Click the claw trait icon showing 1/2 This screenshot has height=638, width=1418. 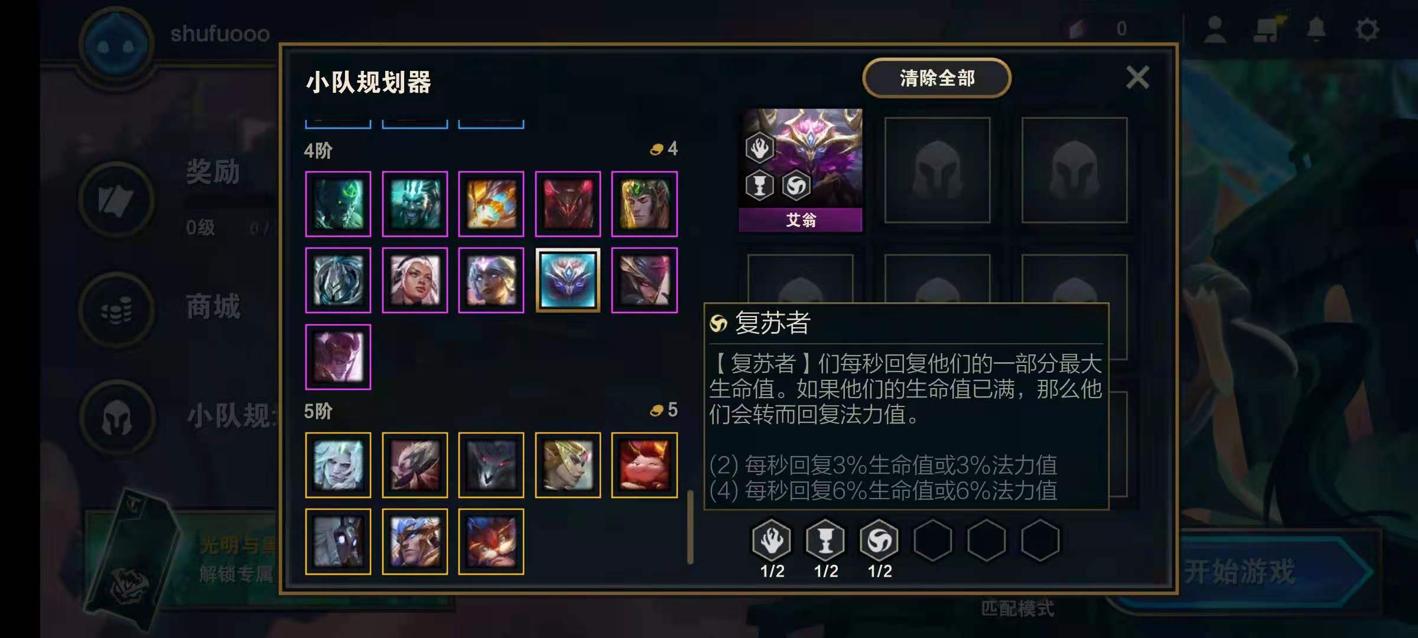click(772, 540)
